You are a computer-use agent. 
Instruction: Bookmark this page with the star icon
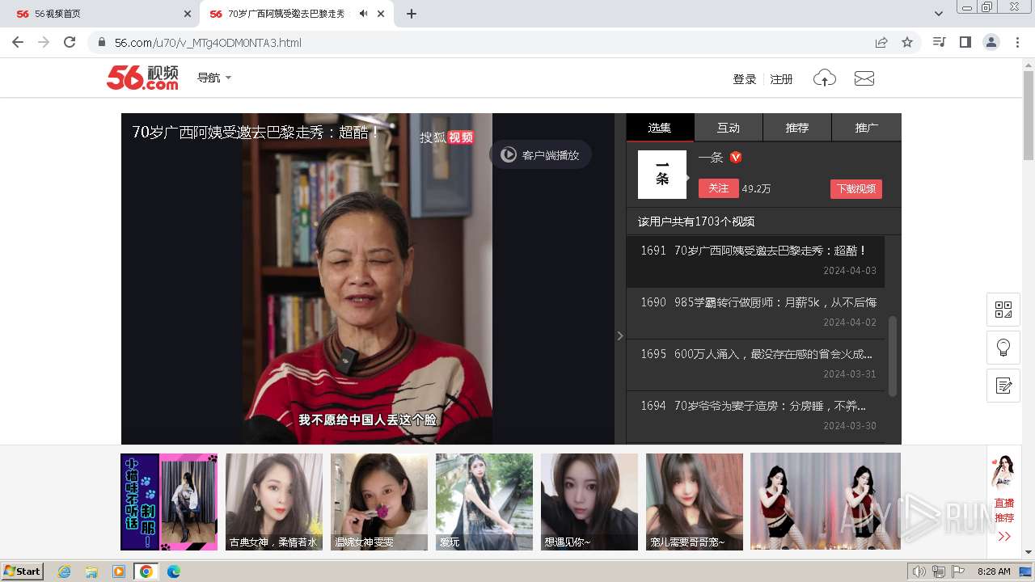point(907,42)
